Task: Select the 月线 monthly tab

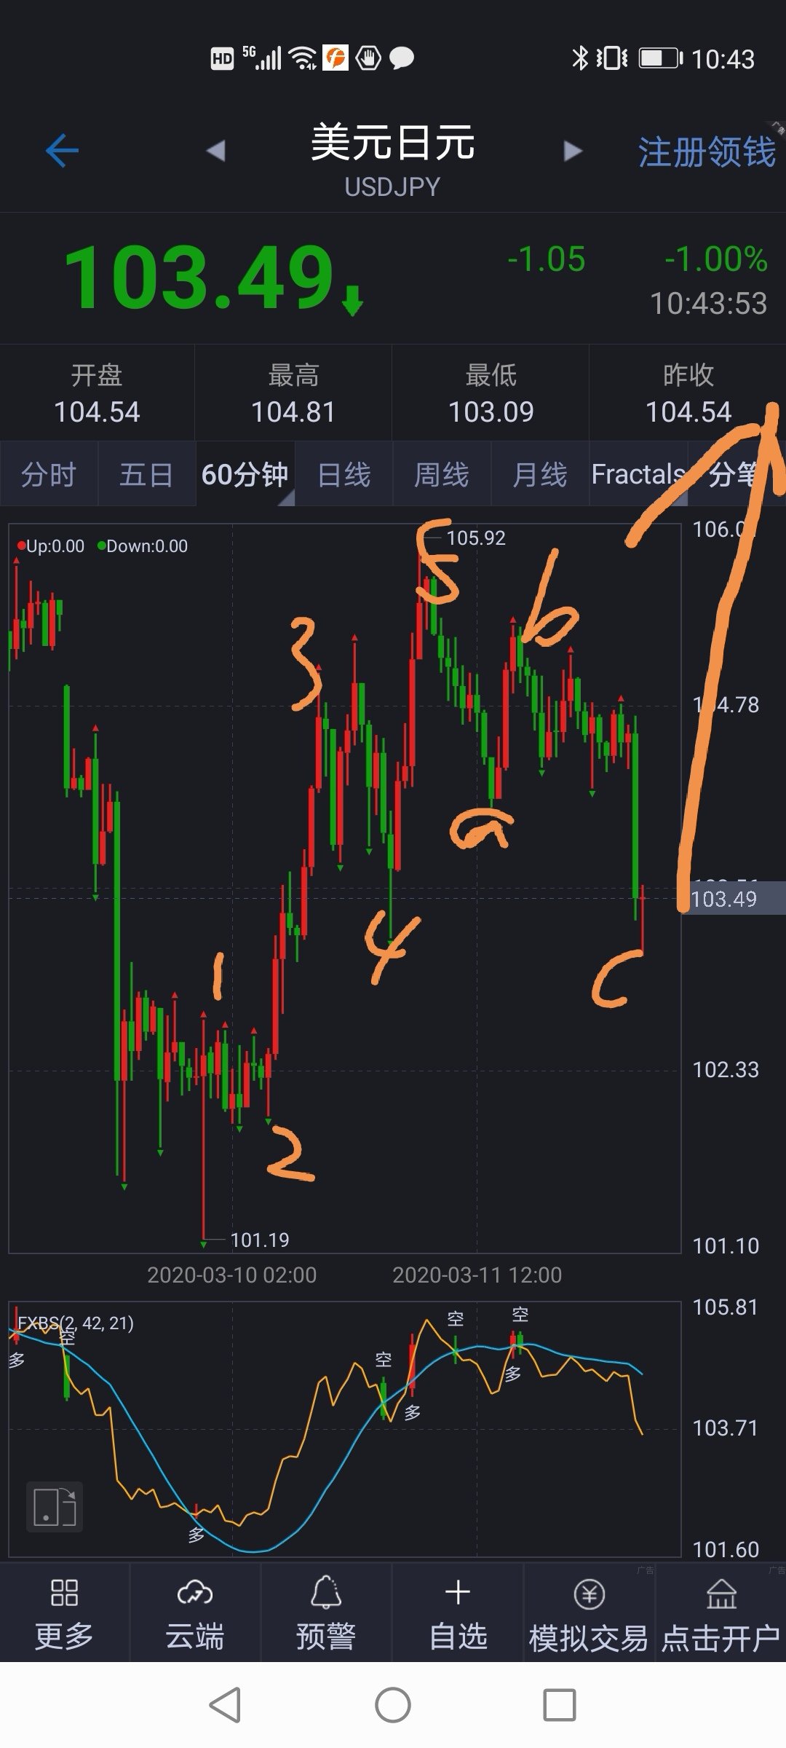Action: tap(540, 474)
